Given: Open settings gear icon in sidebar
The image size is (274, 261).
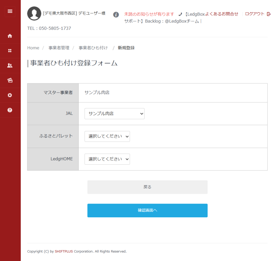Looking at the screenshot, I should 10,95.
